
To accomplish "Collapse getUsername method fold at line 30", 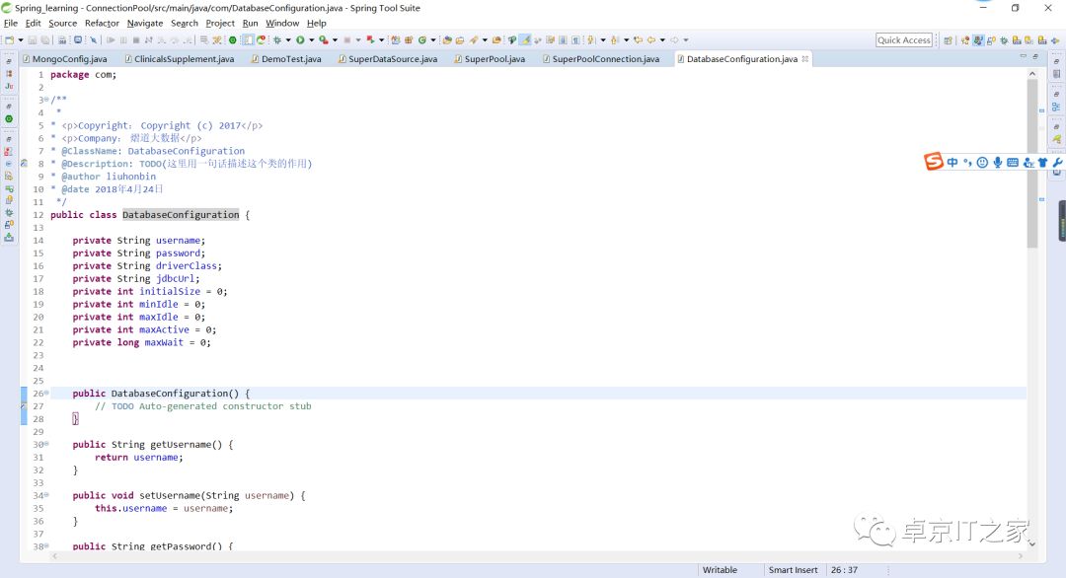I will click(46, 444).
